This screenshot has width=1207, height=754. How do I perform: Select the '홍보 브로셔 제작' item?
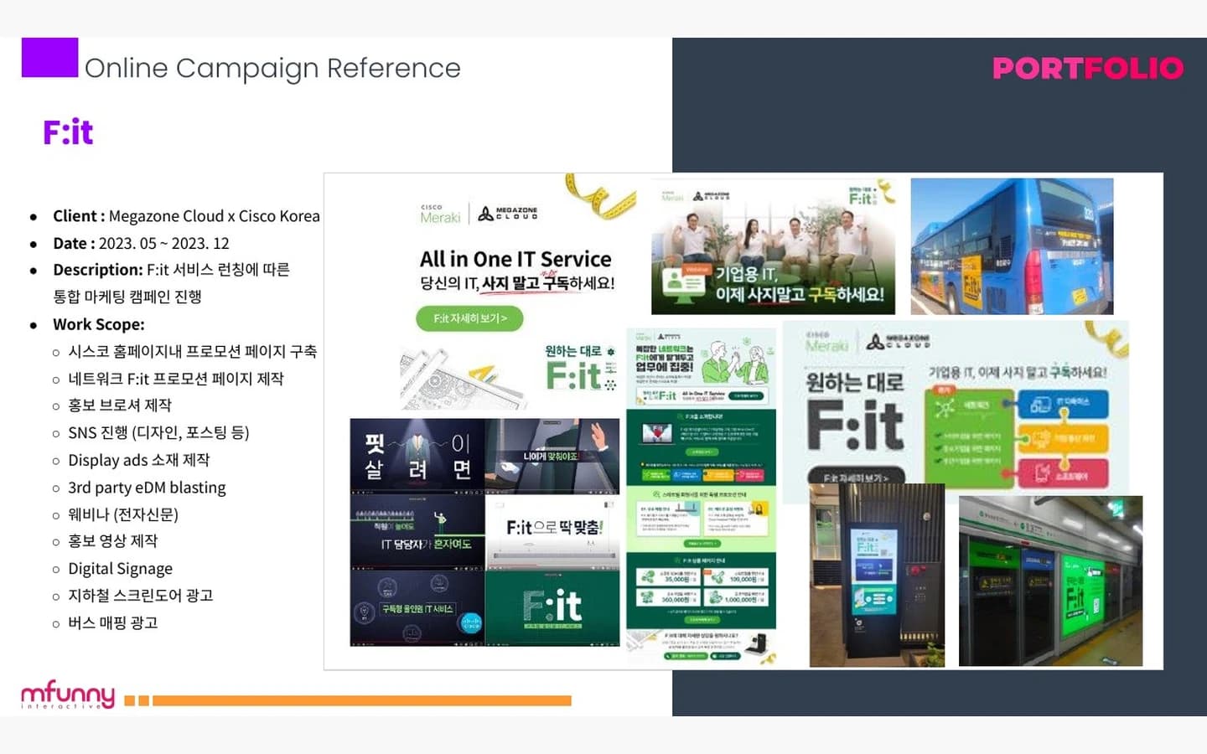click(119, 405)
